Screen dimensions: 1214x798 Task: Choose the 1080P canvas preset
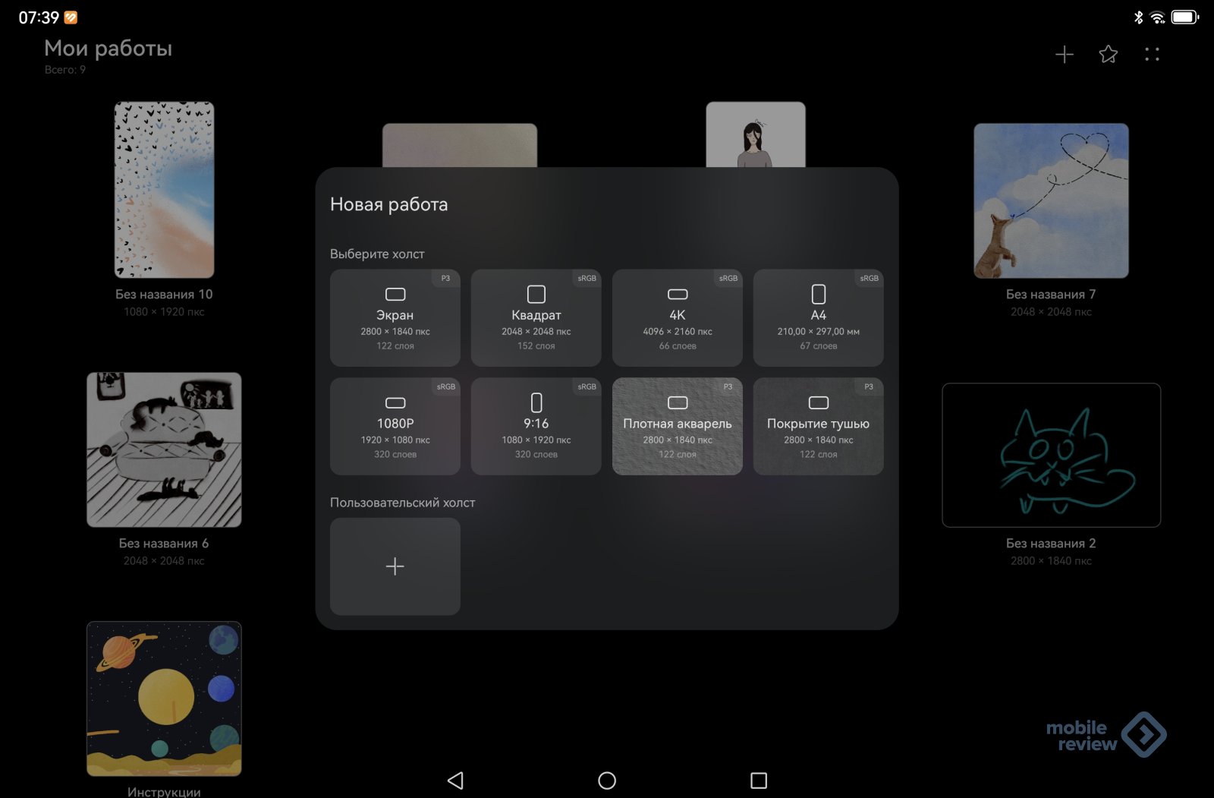point(395,427)
